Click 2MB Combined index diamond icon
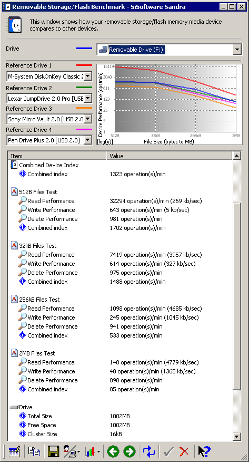The height and width of the screenshot is (462, 249). (x=23, y=389)
